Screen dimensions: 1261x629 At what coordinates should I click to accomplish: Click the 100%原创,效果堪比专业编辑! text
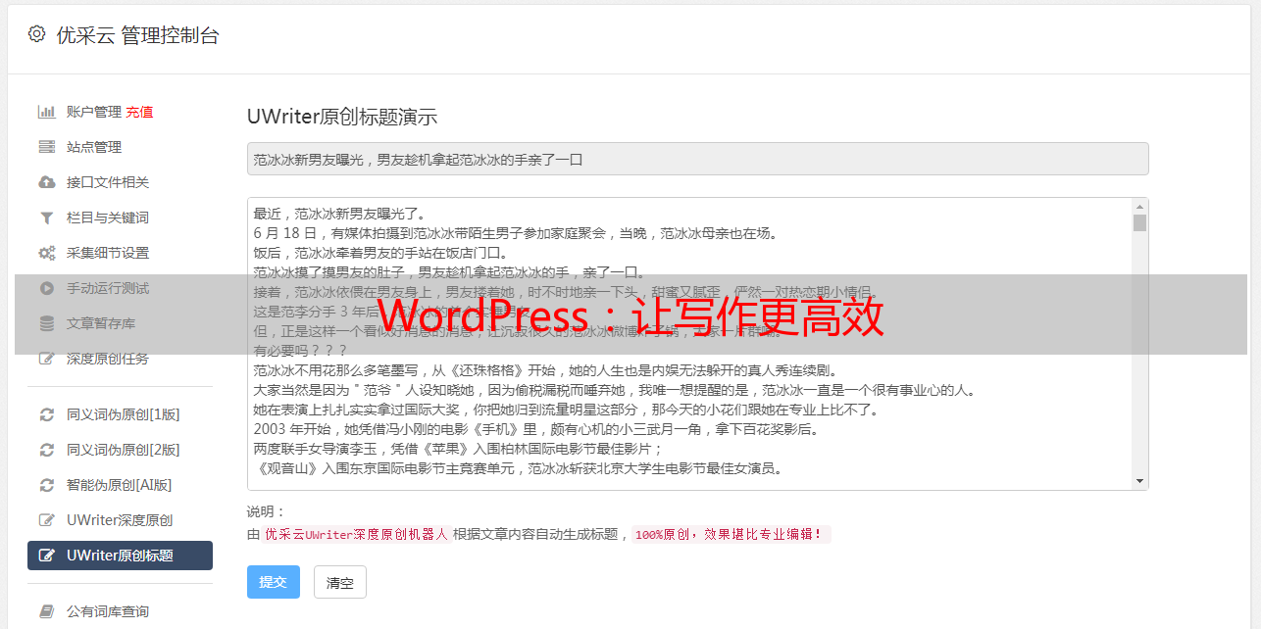pyautogui.click(x=731, y=534)
